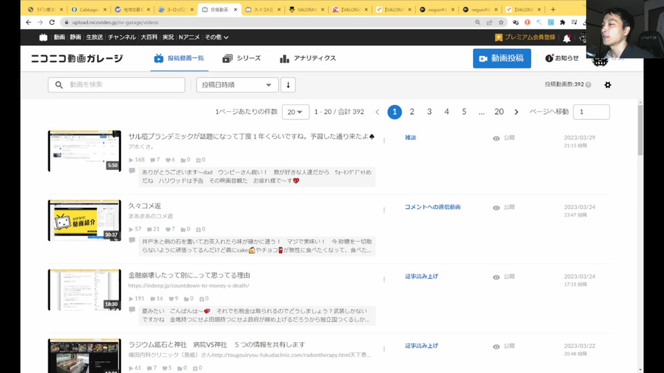Open the 金融崩壊 thumbnail with 18:30 duration
The width and height of the screenshot is (664, 373).
tap(84, 289)
